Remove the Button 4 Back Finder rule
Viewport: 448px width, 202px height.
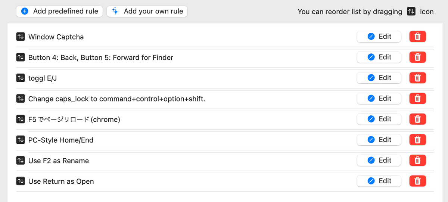tap(418, 57)
